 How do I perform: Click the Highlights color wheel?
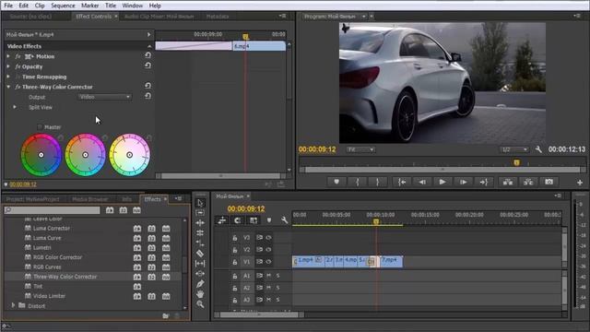[x=129, y=155]
